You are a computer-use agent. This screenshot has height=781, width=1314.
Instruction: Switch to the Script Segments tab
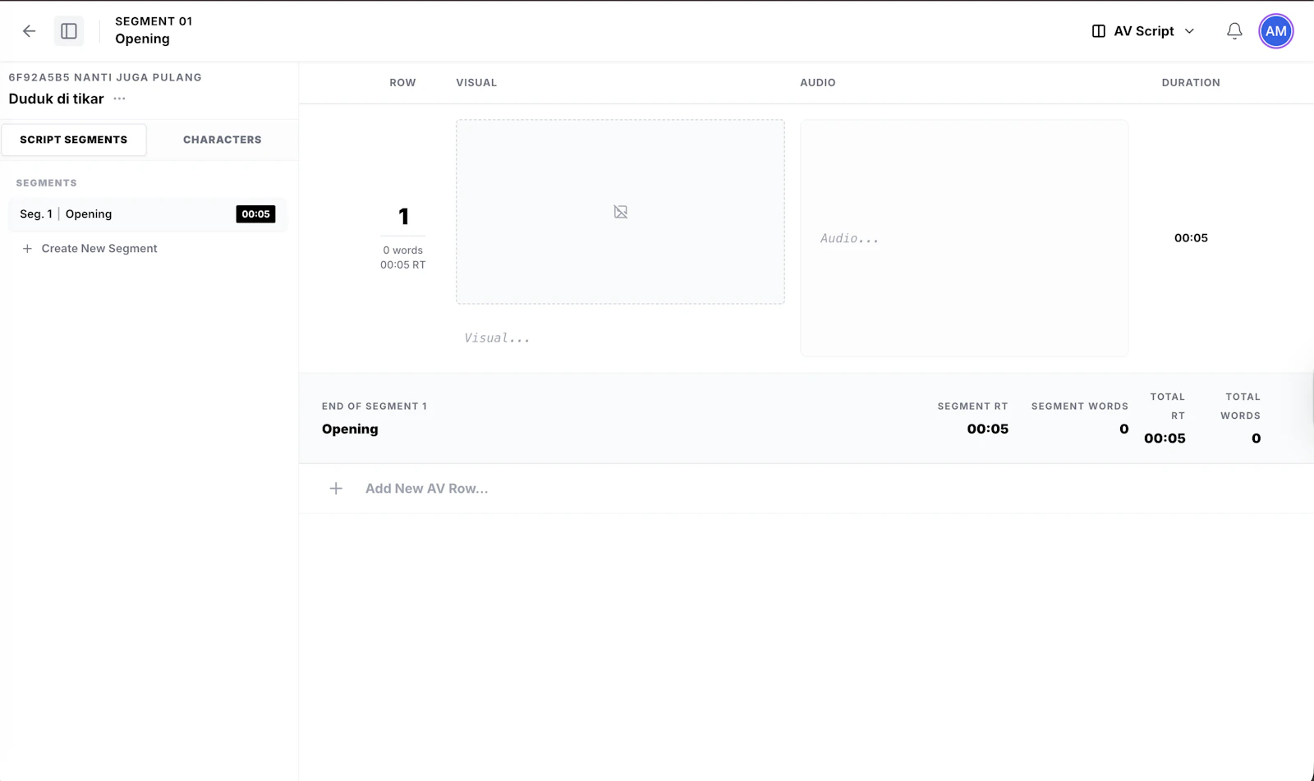pyautogui.click(x=74, y=140)
